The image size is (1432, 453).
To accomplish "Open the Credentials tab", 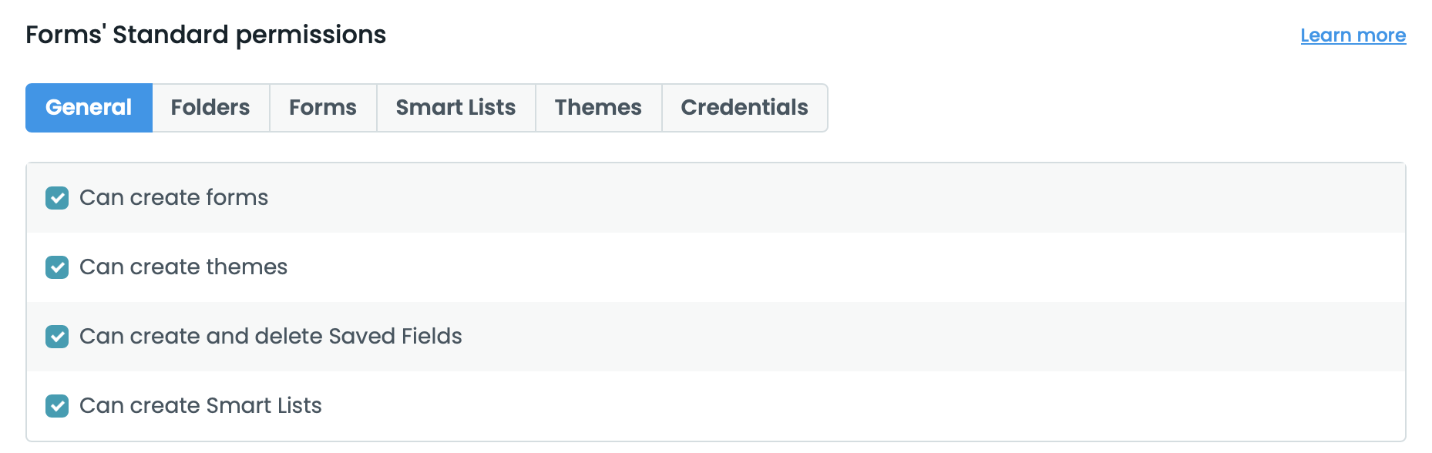I will click(744, 108).
